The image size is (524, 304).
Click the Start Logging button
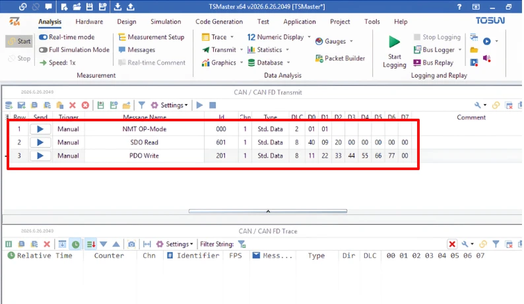tap(395, 52)
